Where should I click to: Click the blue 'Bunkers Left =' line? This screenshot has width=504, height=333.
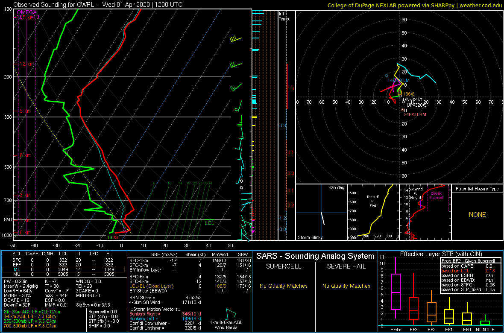pyautogui.click(x=144, y=318)
